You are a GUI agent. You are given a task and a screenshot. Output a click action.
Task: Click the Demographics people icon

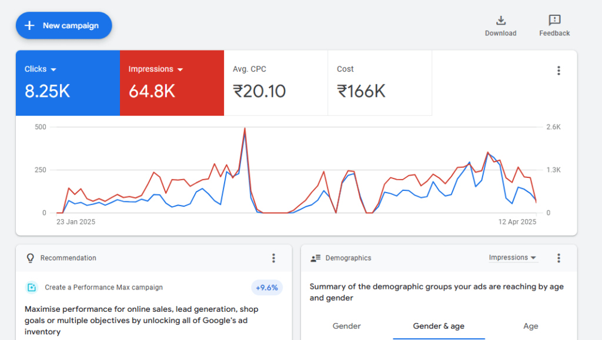click(315, 258)
